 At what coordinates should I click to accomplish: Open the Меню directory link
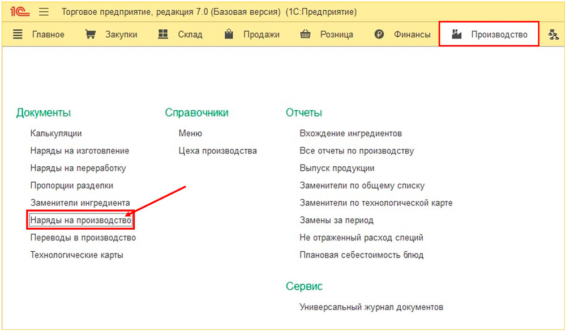click(190, 134)
